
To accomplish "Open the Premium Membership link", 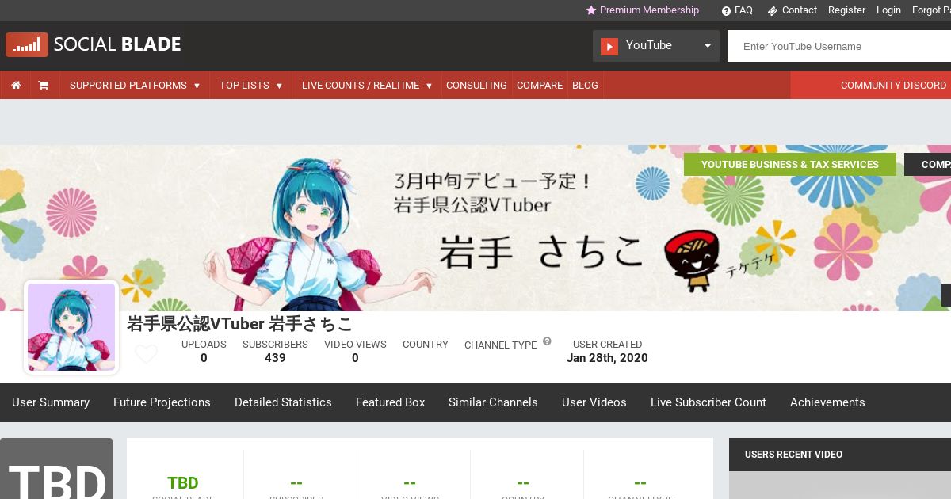I will [x=649, y=10].
